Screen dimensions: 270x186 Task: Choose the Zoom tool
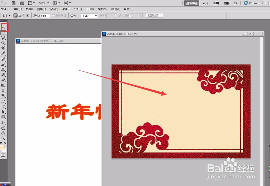click(x=4, y=138)
